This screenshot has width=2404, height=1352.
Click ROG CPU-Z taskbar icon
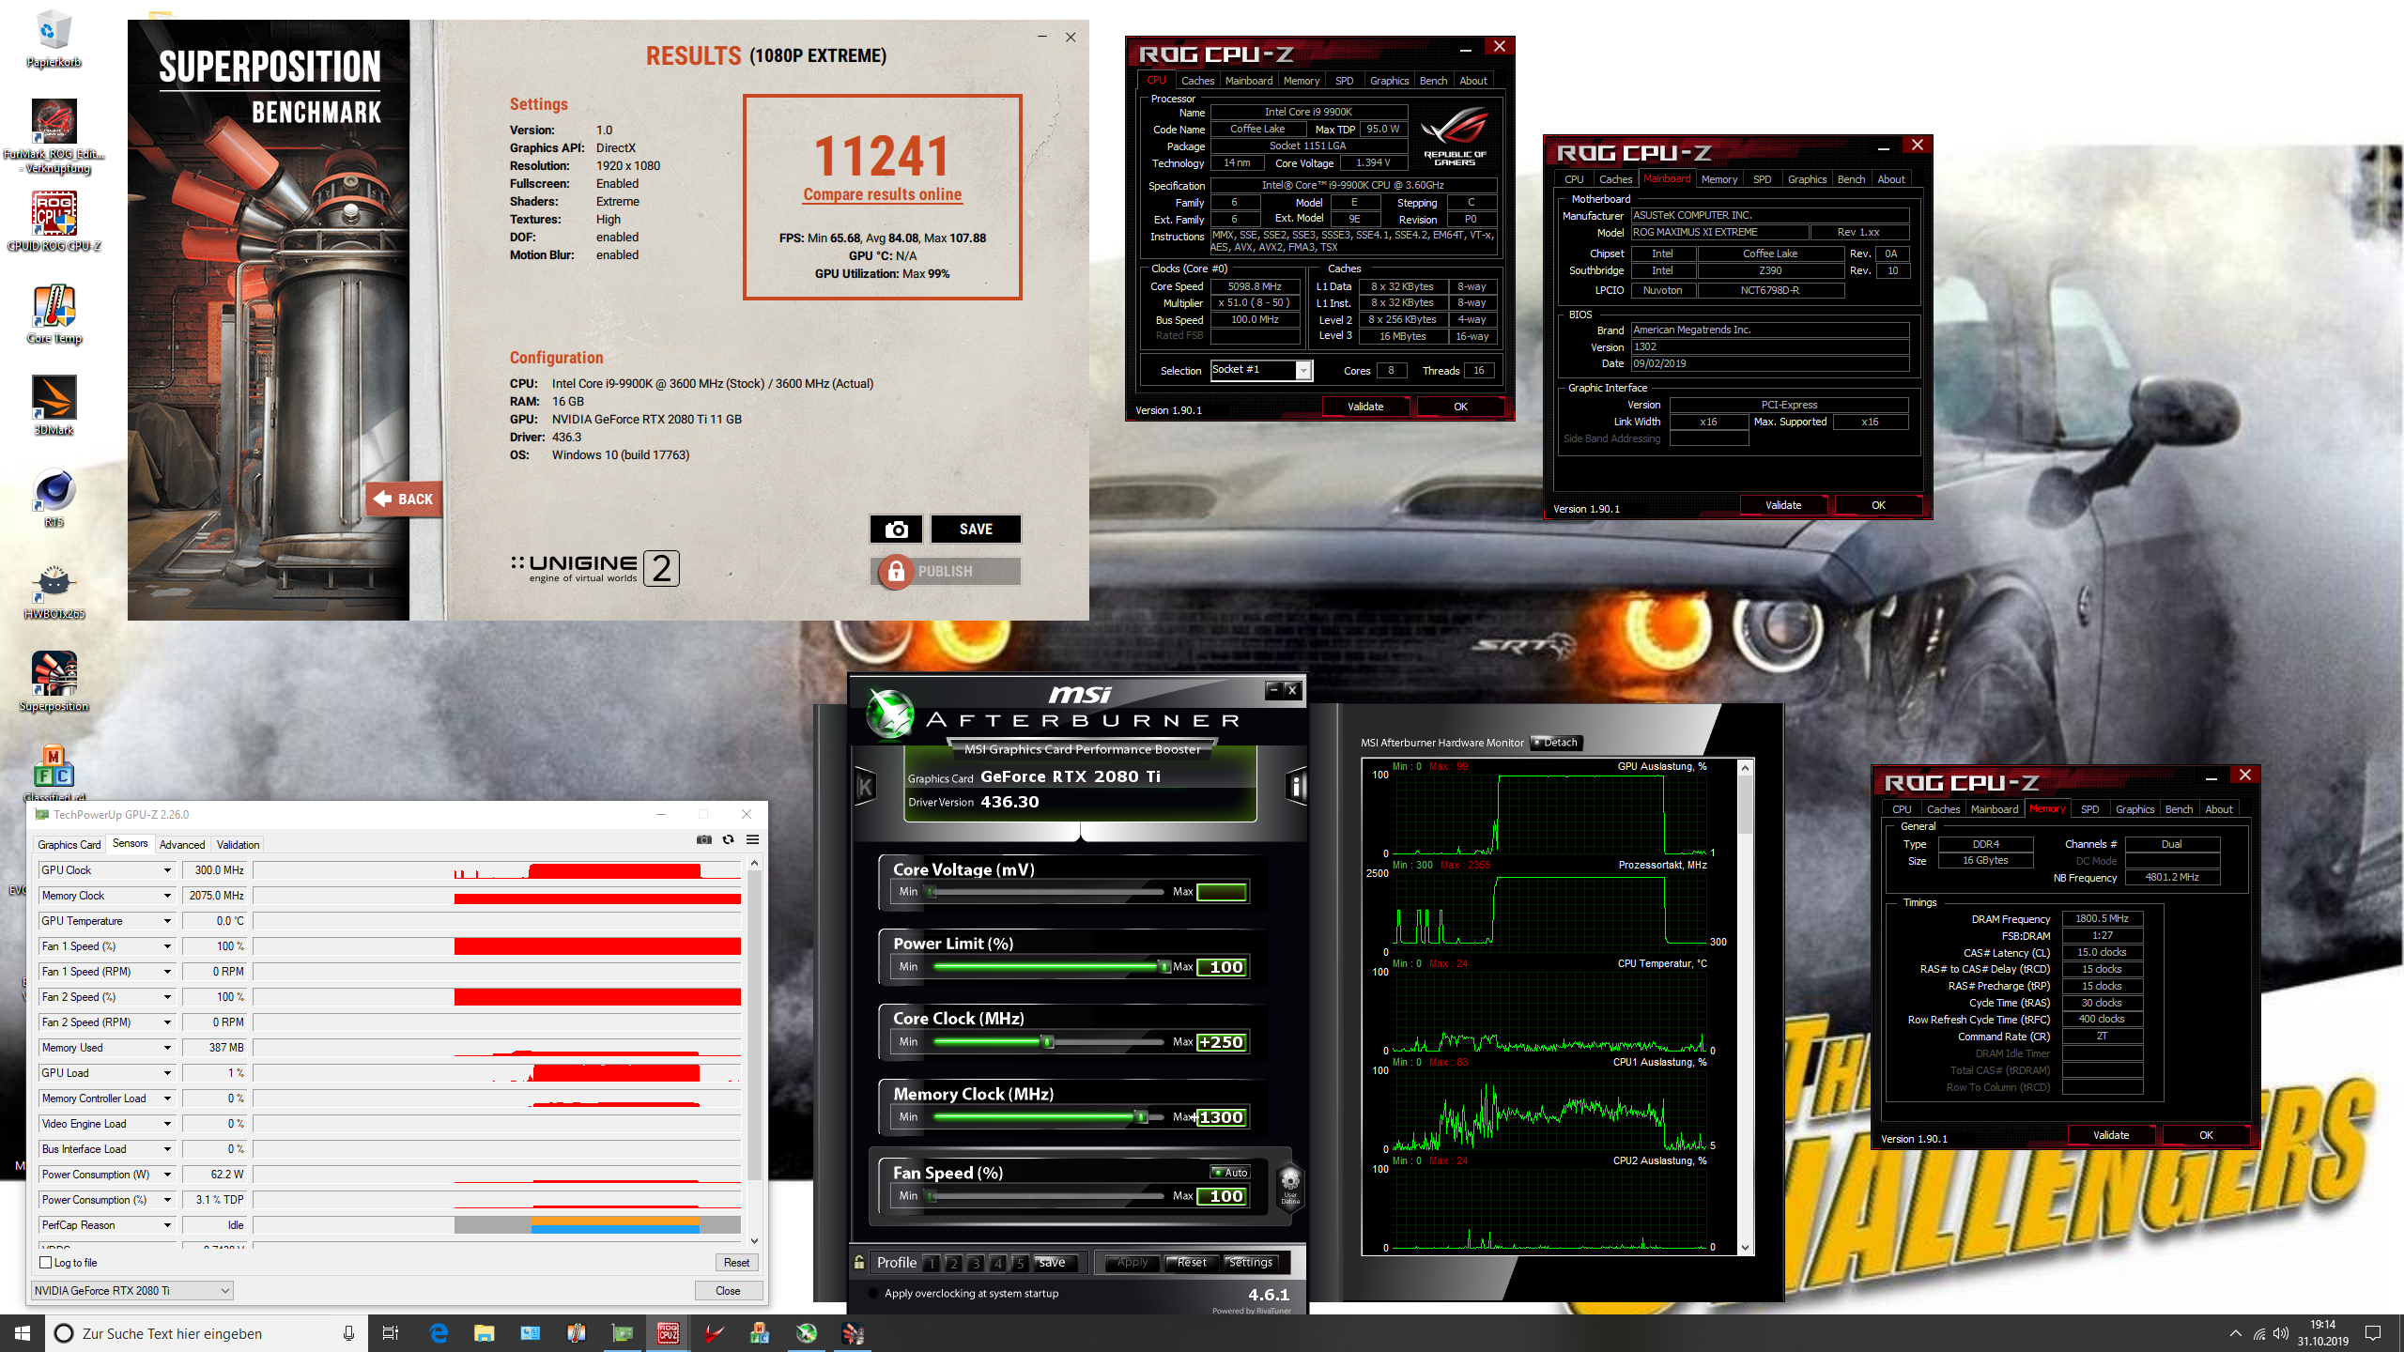(x=668, y=1333)
